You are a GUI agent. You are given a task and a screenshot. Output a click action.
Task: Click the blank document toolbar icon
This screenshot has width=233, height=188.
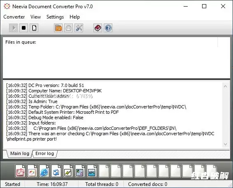tap(34, 28)
